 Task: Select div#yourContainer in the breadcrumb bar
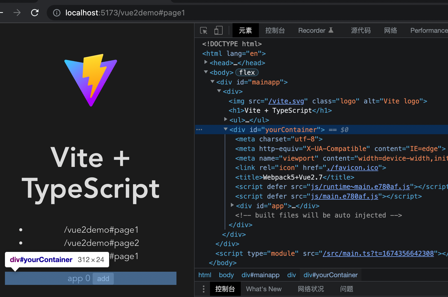pos(330,275)
